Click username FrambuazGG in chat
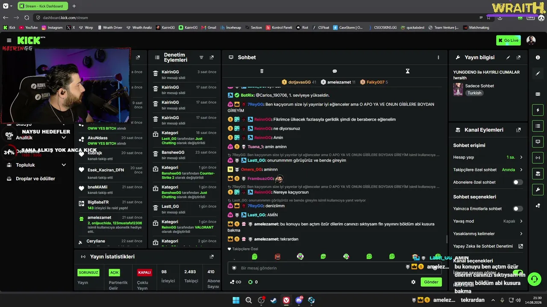This screenshot has width=547, height=307. (x=260, y=179)
